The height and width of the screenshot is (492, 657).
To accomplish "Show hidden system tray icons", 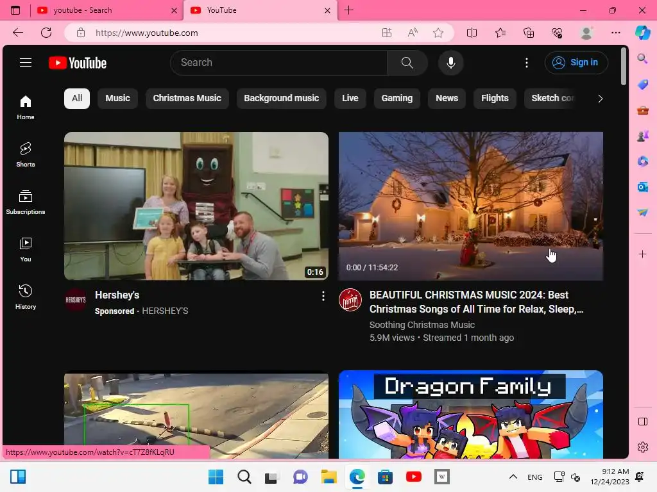I will [513, 477].
